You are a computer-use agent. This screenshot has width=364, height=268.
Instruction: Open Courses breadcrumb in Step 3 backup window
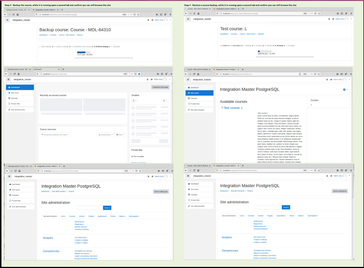click(x=53, y=35)
